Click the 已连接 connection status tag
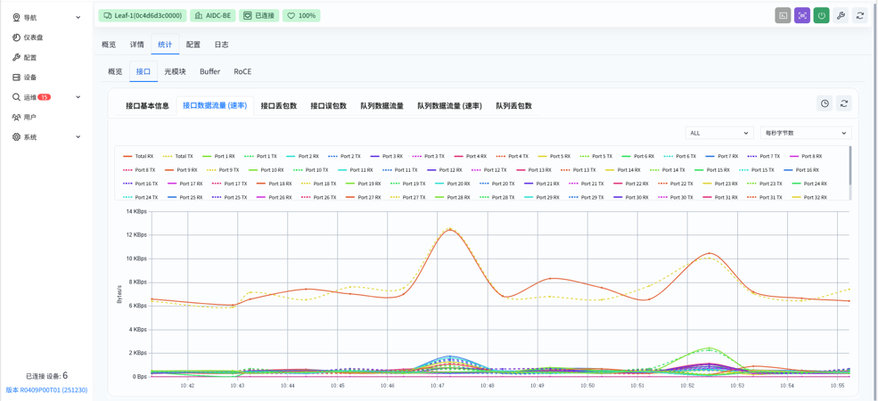 point(258,16)
